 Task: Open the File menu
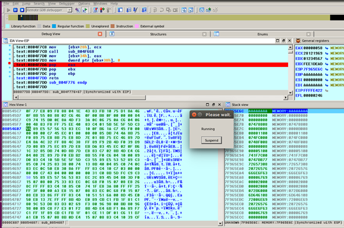pos(6,4)
